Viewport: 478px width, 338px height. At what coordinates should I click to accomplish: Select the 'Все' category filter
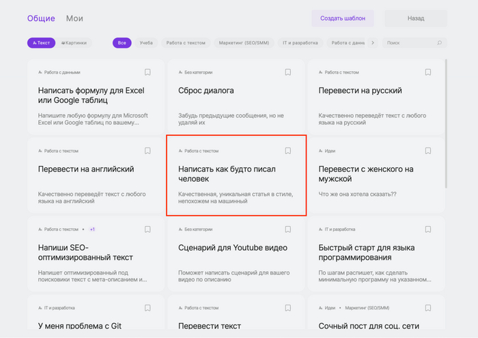pyautogui.click(x=122, y=43)
